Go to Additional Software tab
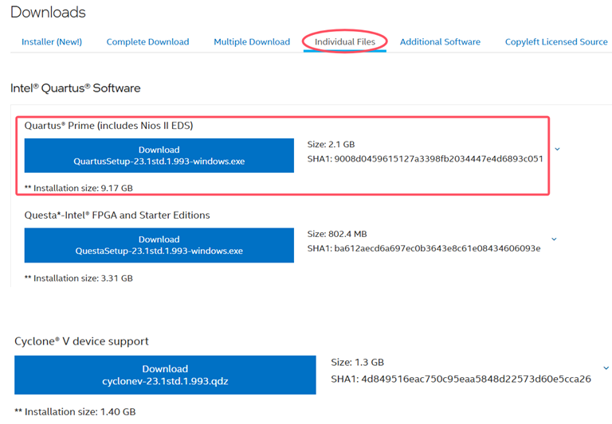The image size is (612, 424). [440, 41]
